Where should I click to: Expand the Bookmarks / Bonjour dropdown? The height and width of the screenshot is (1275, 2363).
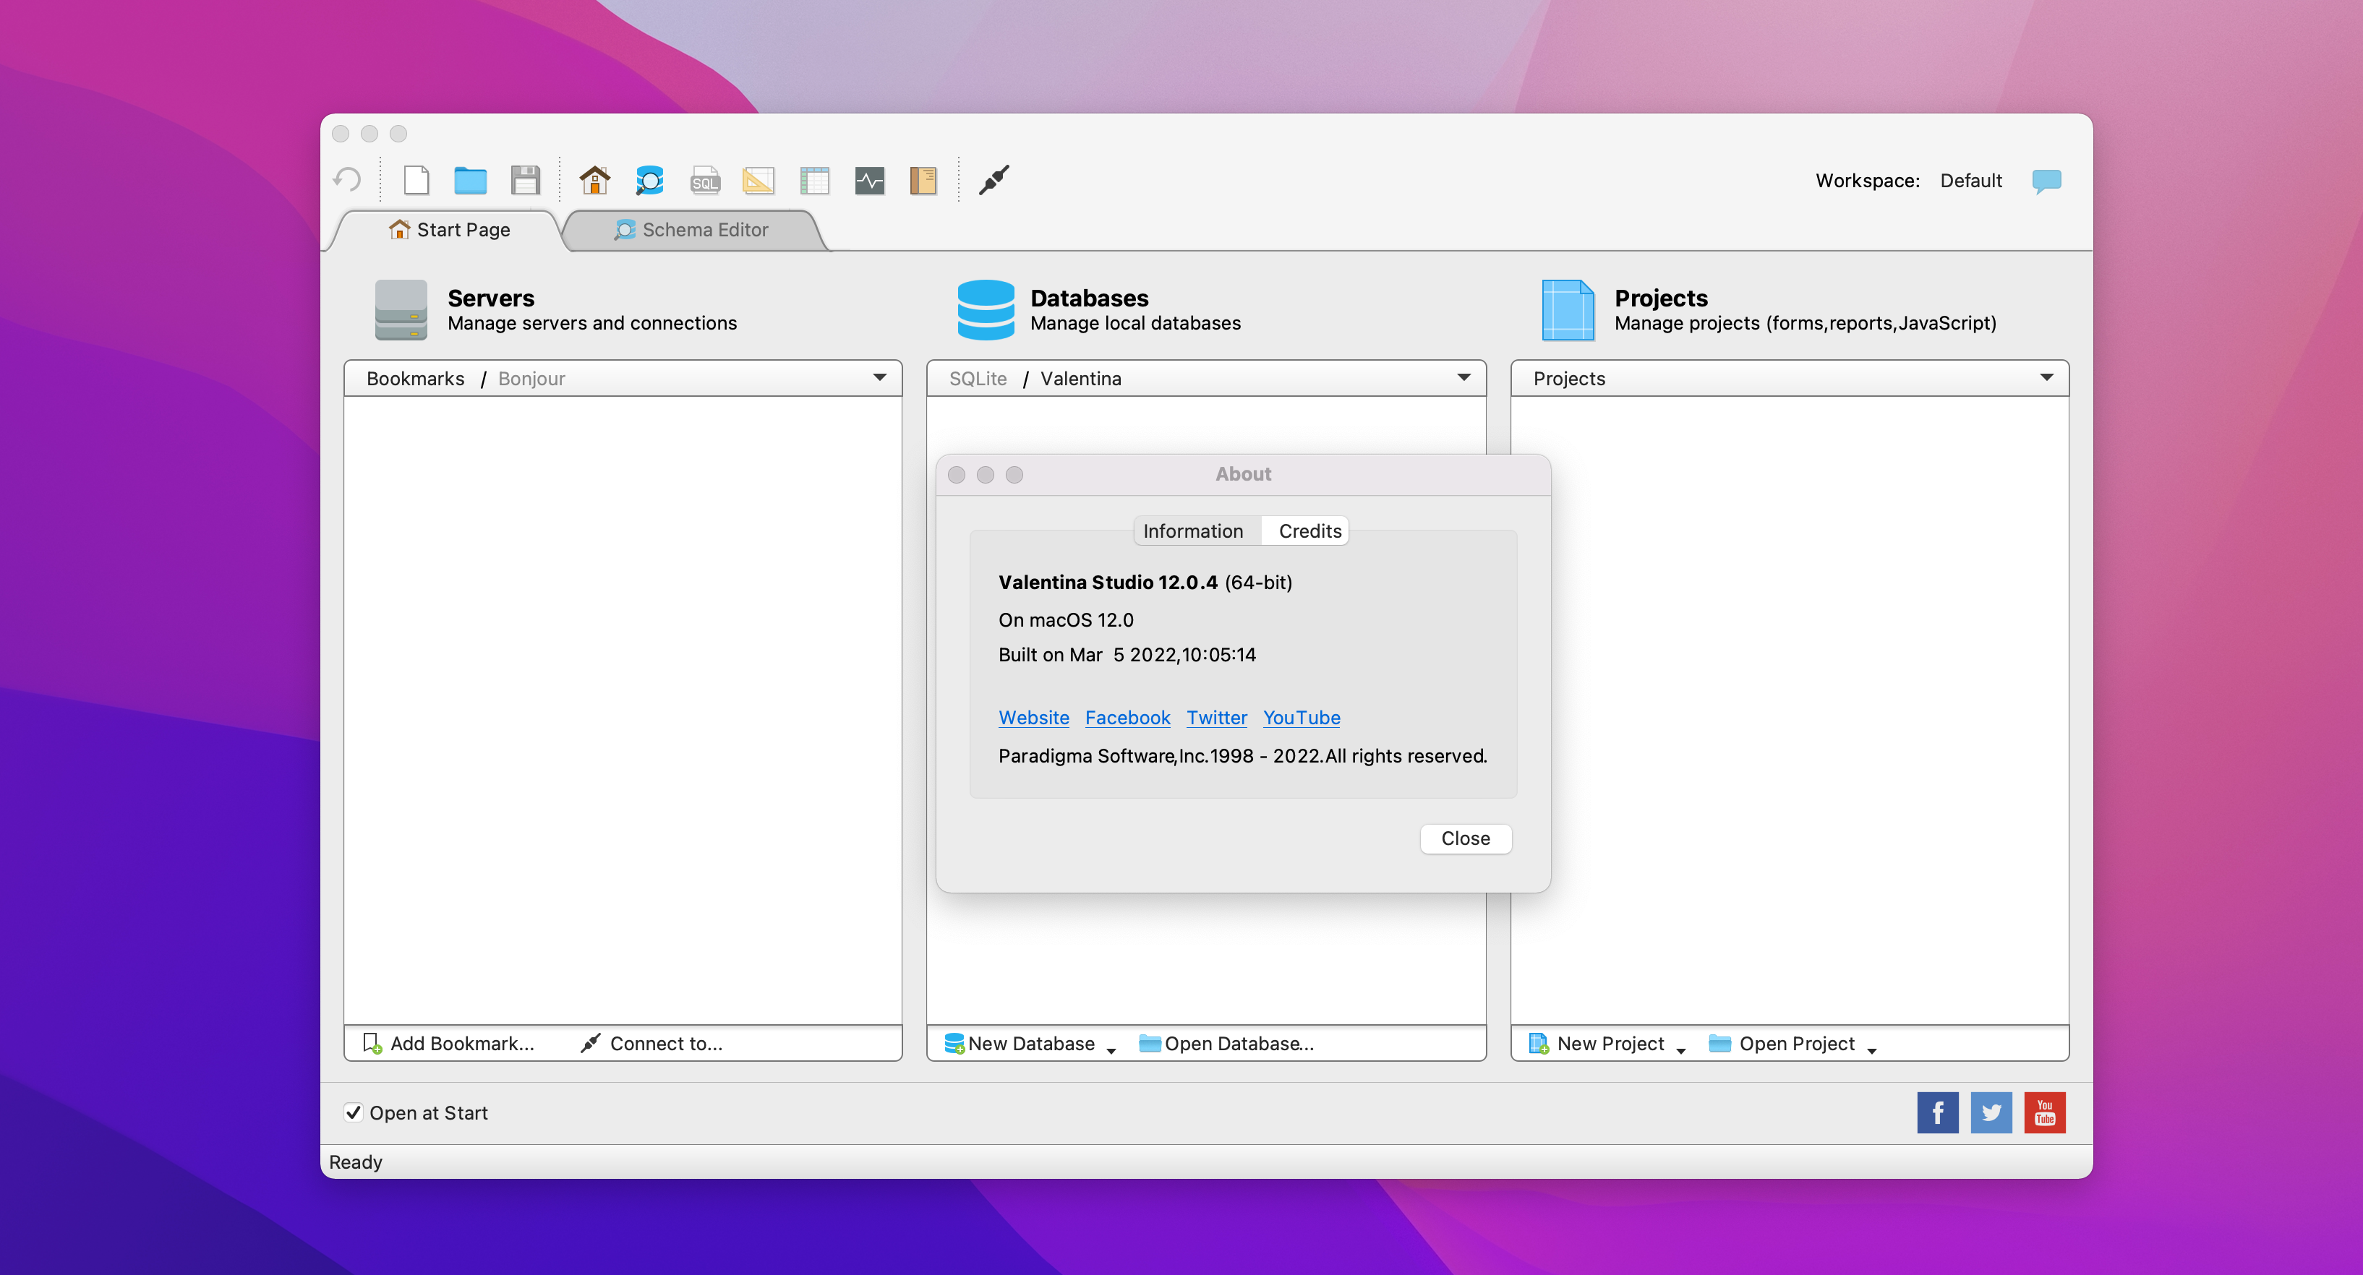(879, 378)
